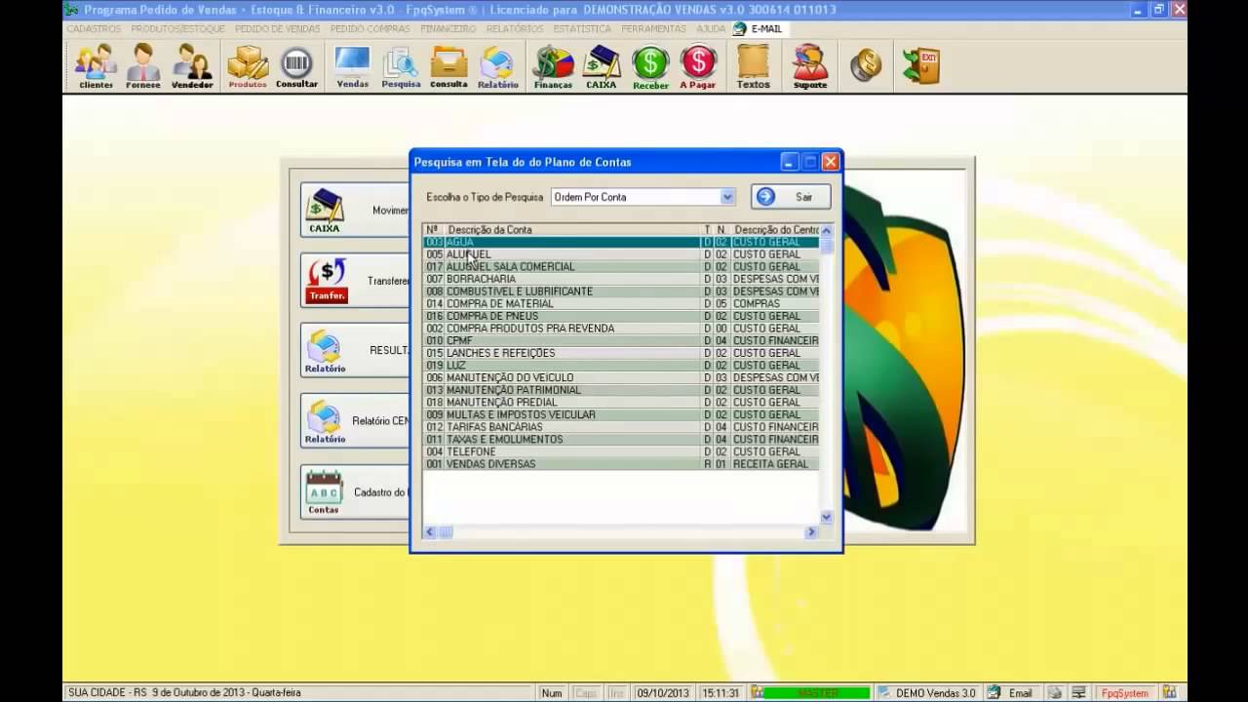Open the Vendedor toolbar icon
This screenshot has height=702, width=1248.
(x=192, y=66)
